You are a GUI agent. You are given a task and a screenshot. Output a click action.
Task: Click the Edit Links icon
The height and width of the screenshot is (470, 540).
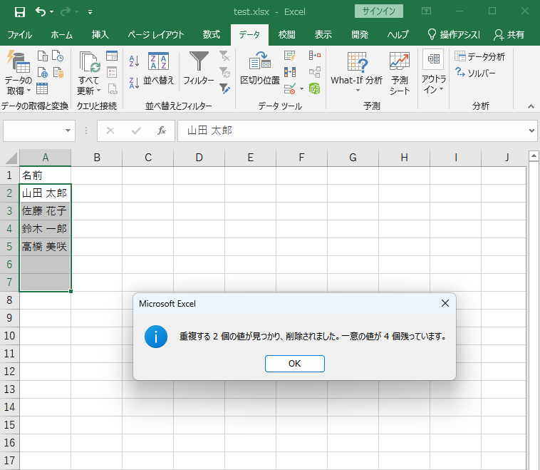[x=113, y=89]
